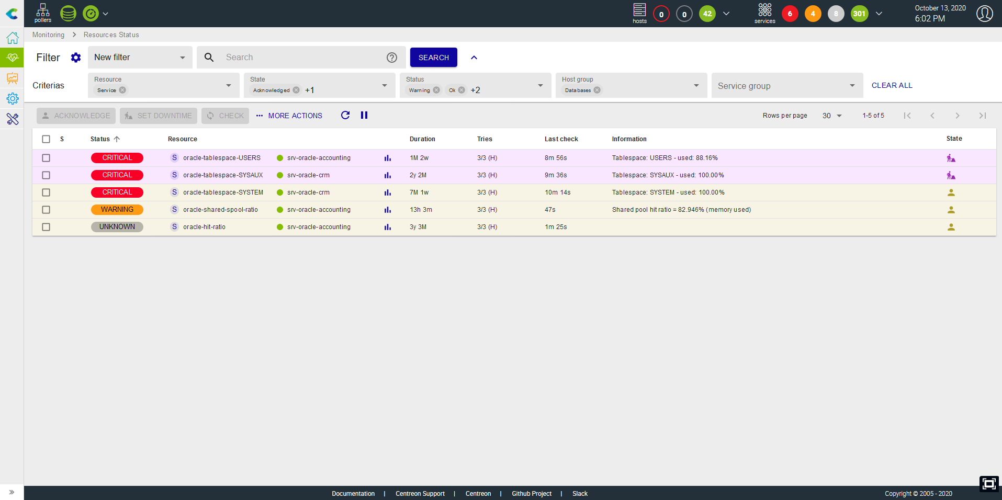The image size is (1002, 500).
Task: Open graph for oracle-tablespace-USERS
Action: [x=388, y=158]
